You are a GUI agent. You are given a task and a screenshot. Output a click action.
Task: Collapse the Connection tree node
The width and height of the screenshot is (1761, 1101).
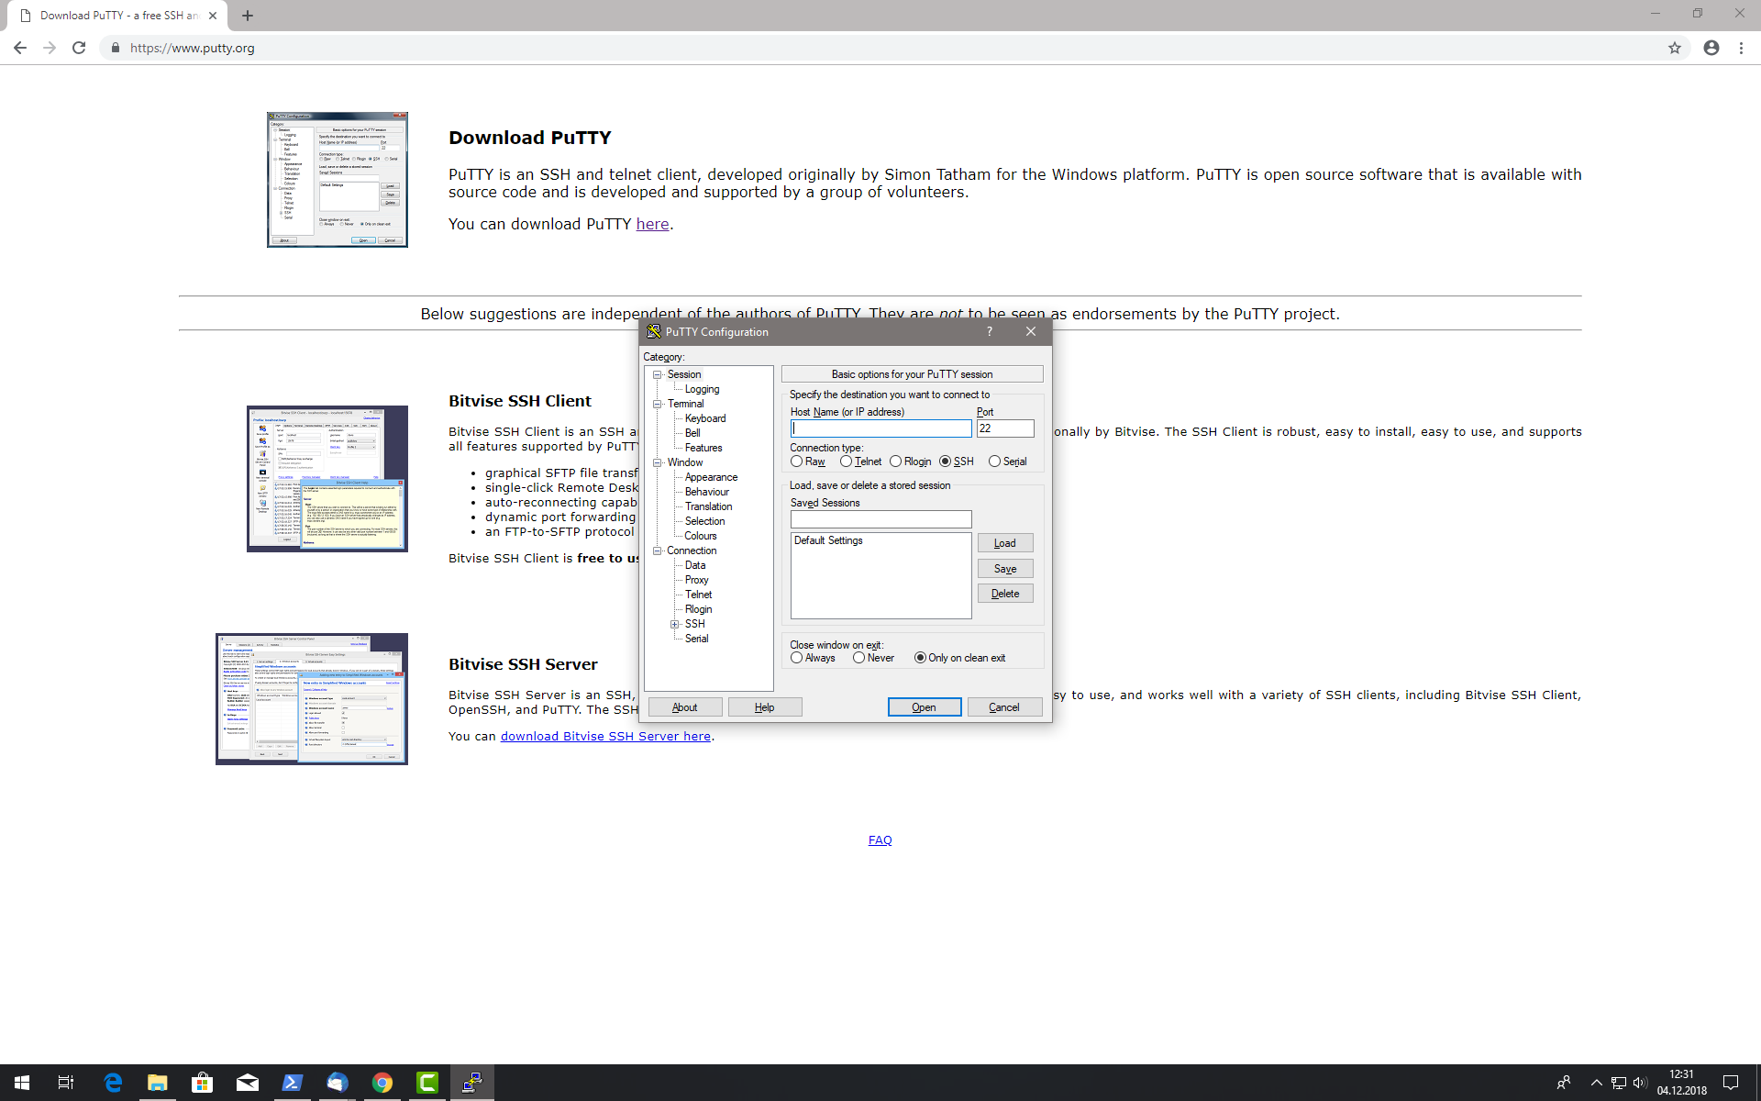click(658, 550)
